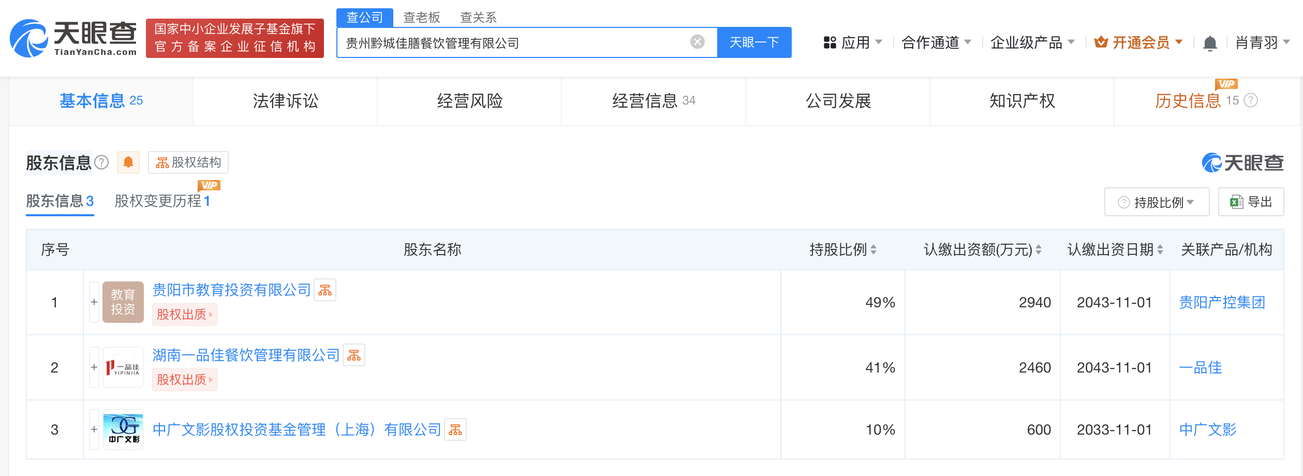Click the 教育投资 logo thumbnail
Viewport: 1303px width, 476px height.
click(123, 302)
